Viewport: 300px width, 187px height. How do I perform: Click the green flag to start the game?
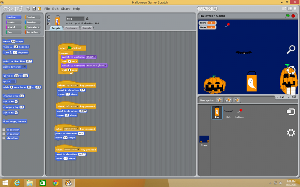point(287,16)
